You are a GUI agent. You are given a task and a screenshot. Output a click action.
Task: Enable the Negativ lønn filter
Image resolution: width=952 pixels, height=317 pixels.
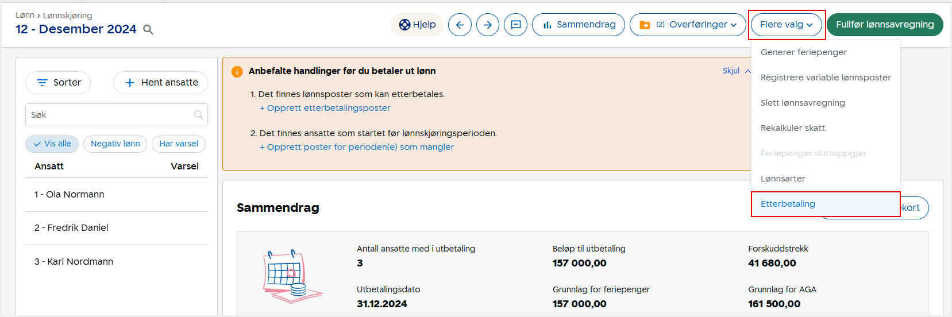coord(115,144)
